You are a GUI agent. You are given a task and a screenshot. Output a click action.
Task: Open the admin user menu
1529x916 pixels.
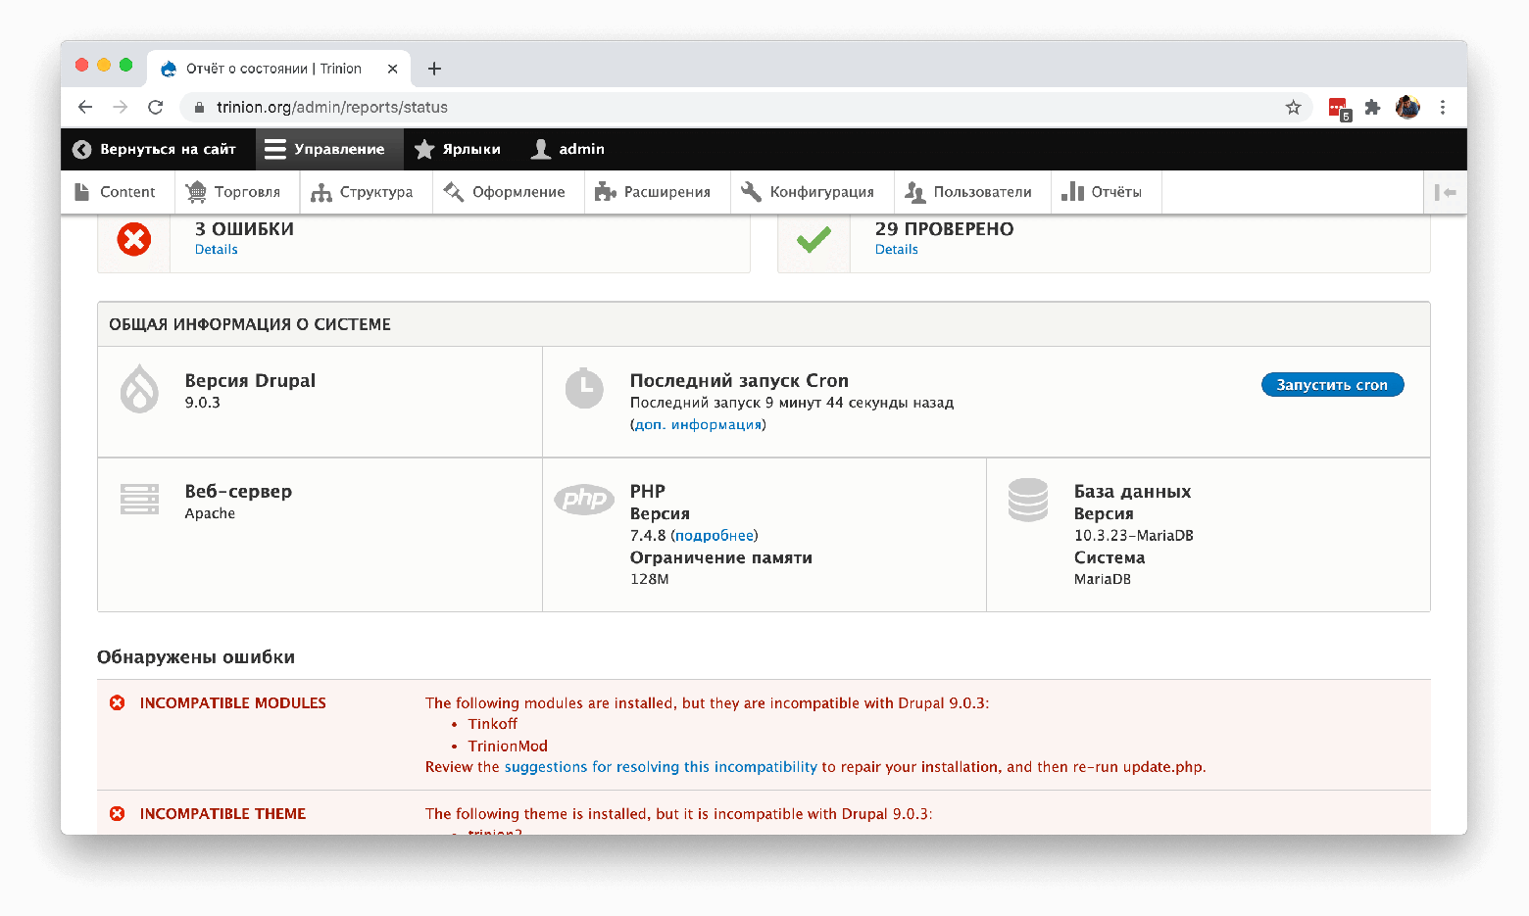pyautogui.click(x=568, y=149)
